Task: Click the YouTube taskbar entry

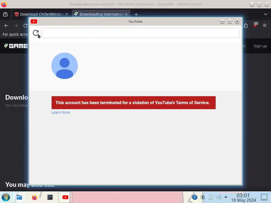Action: 65,197
